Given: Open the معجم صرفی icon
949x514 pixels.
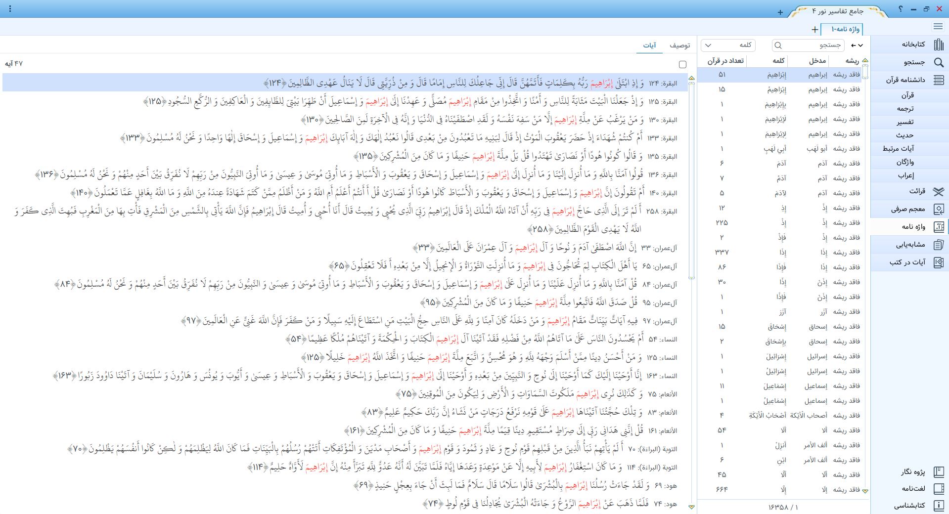Looking at the screenshot, I should coord(938,209).
